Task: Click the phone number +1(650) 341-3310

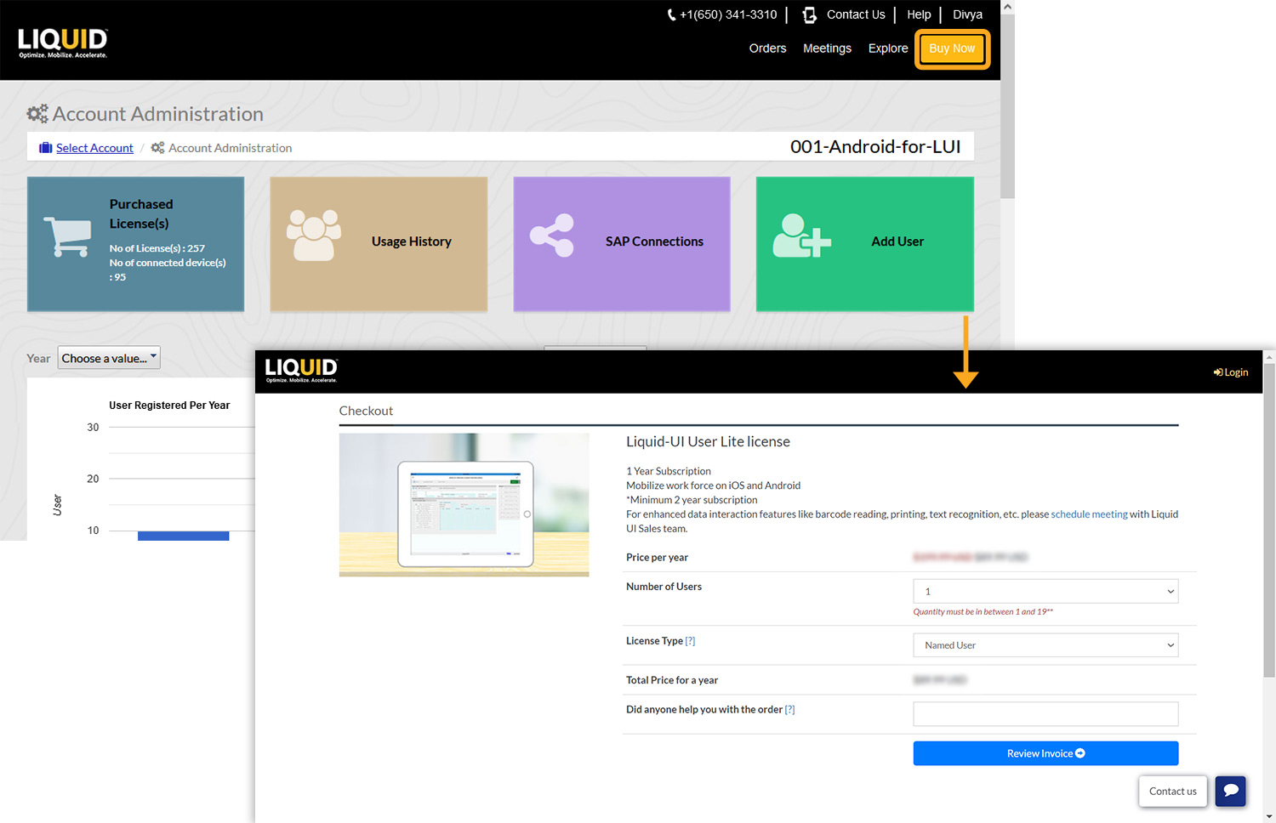Action: [x=728, y=14]
